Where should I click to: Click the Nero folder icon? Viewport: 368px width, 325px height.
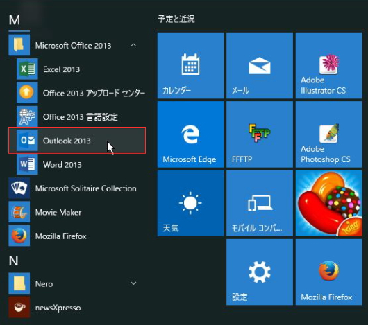point(19,283)
